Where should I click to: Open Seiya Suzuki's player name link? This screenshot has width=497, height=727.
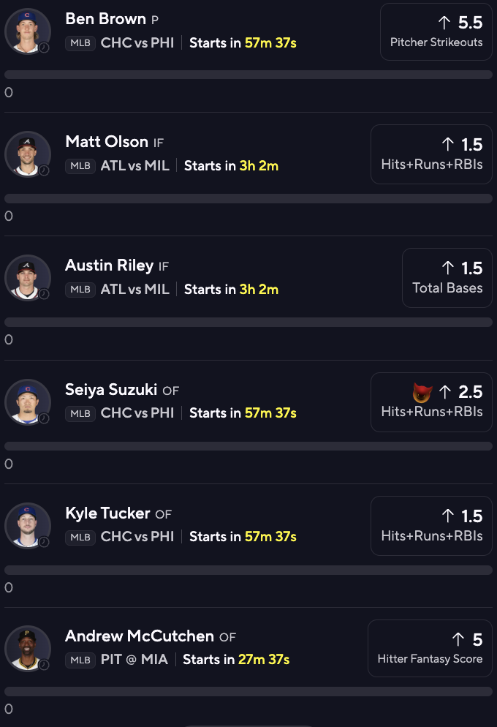coord(111,390)
